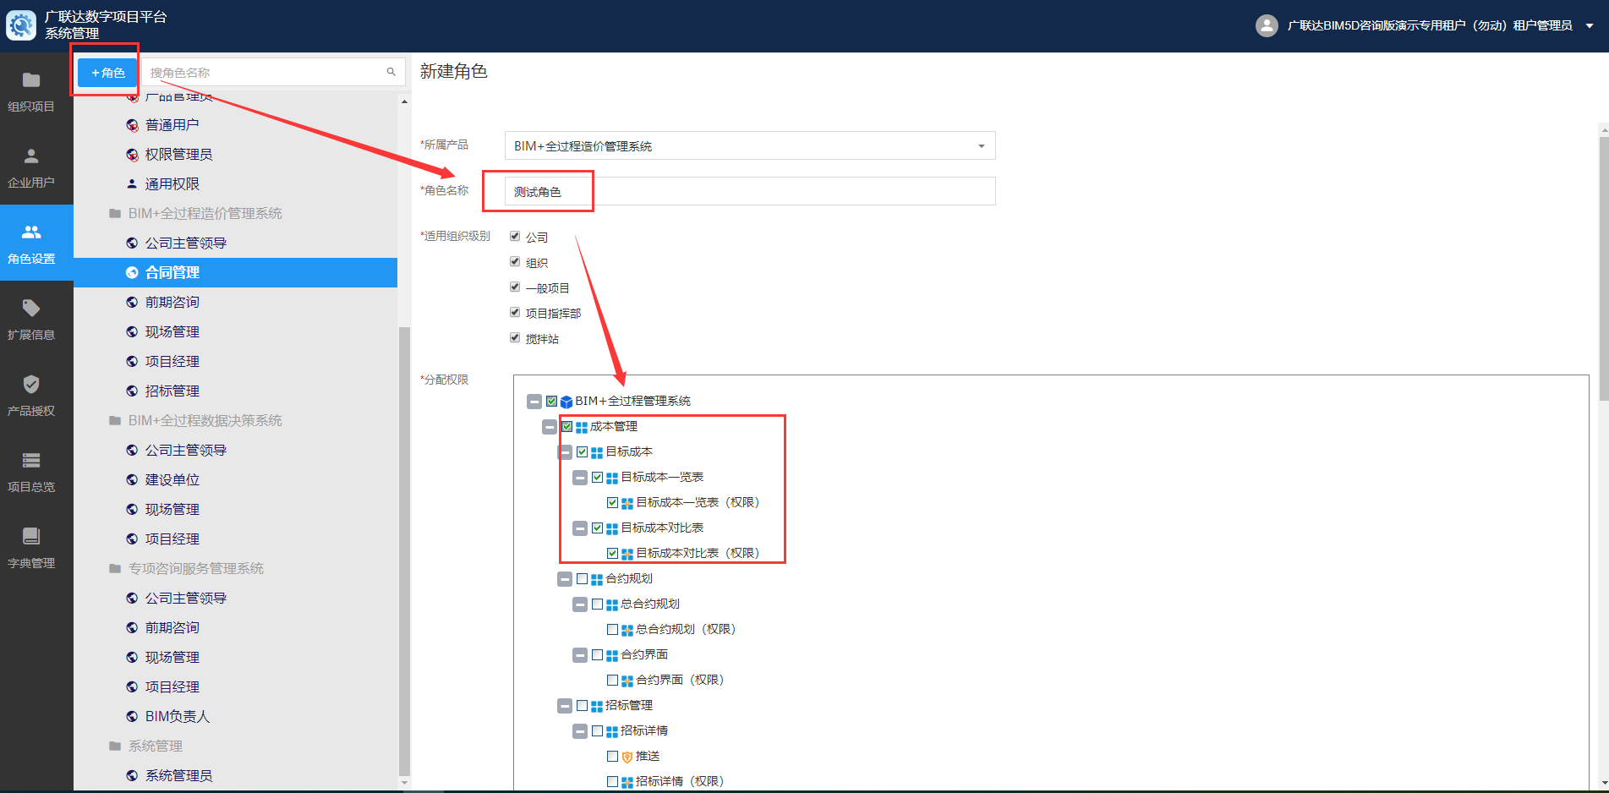Click the role list vertical scrollbar
Screen dimensions: 1609x793
click(x=404, y=550)
